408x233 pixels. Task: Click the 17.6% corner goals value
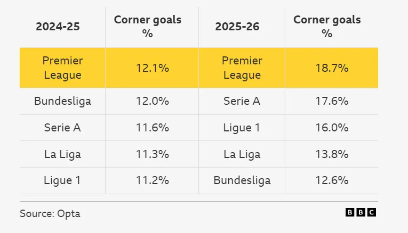click(331, 101)
